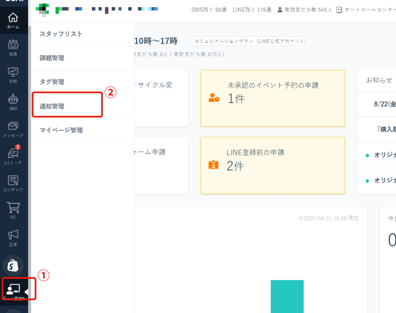Image resolution: width=396 pixels, height=313 pixels.
Task: Click the コミュニケーションプラン plan badge
Action: pyautogui.click(x=251, y=41)
